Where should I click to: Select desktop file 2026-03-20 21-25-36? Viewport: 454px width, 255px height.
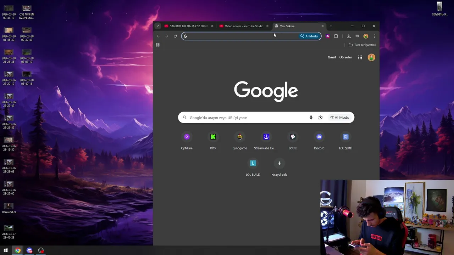[9, 56]
